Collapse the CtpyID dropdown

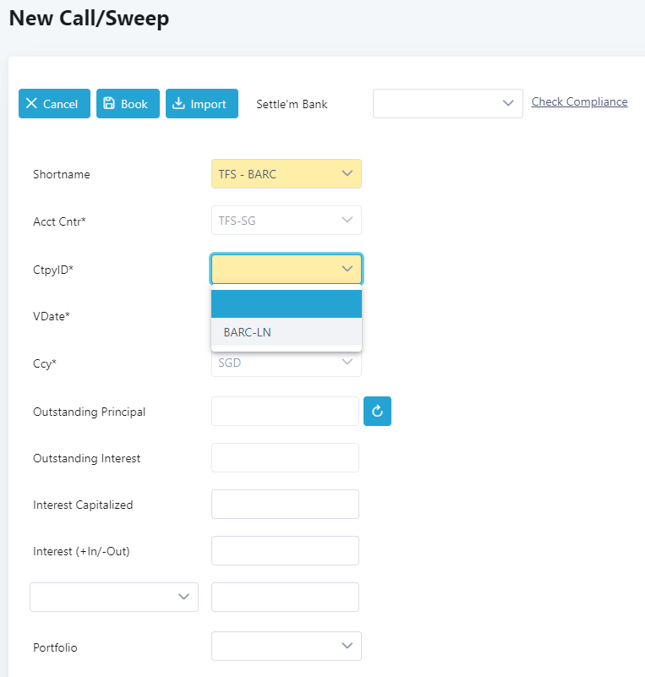pos(347,269)
